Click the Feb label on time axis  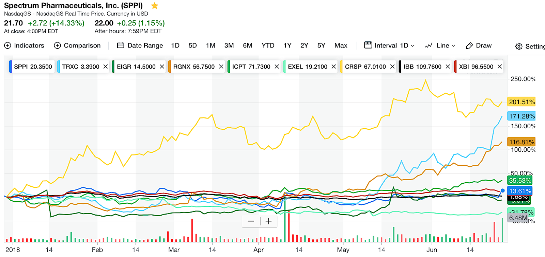[x=97, y=250]
